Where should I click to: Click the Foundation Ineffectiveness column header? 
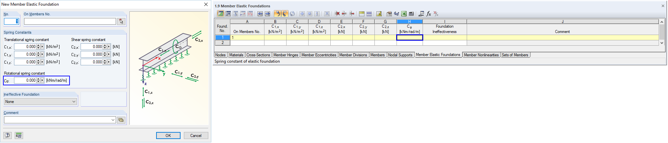point(445,29)
